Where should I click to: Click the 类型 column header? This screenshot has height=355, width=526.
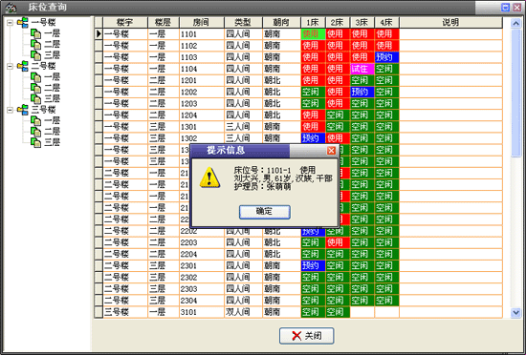(x=243, y=22)
